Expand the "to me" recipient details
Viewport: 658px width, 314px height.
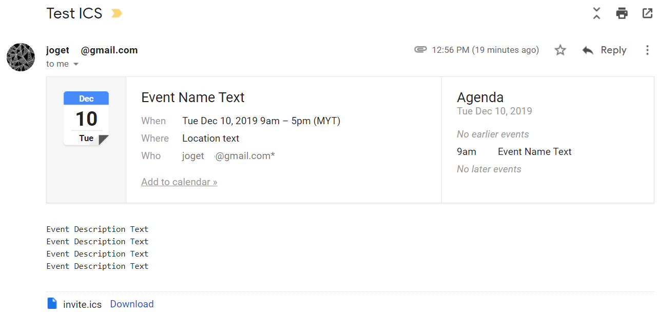76,64
